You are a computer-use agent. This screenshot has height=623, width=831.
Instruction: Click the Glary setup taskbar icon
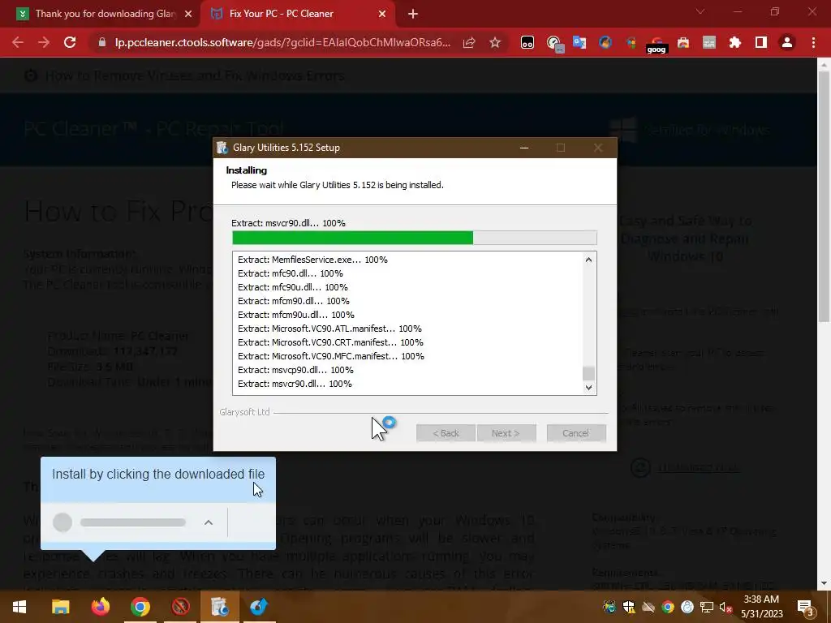click(219, 607)
